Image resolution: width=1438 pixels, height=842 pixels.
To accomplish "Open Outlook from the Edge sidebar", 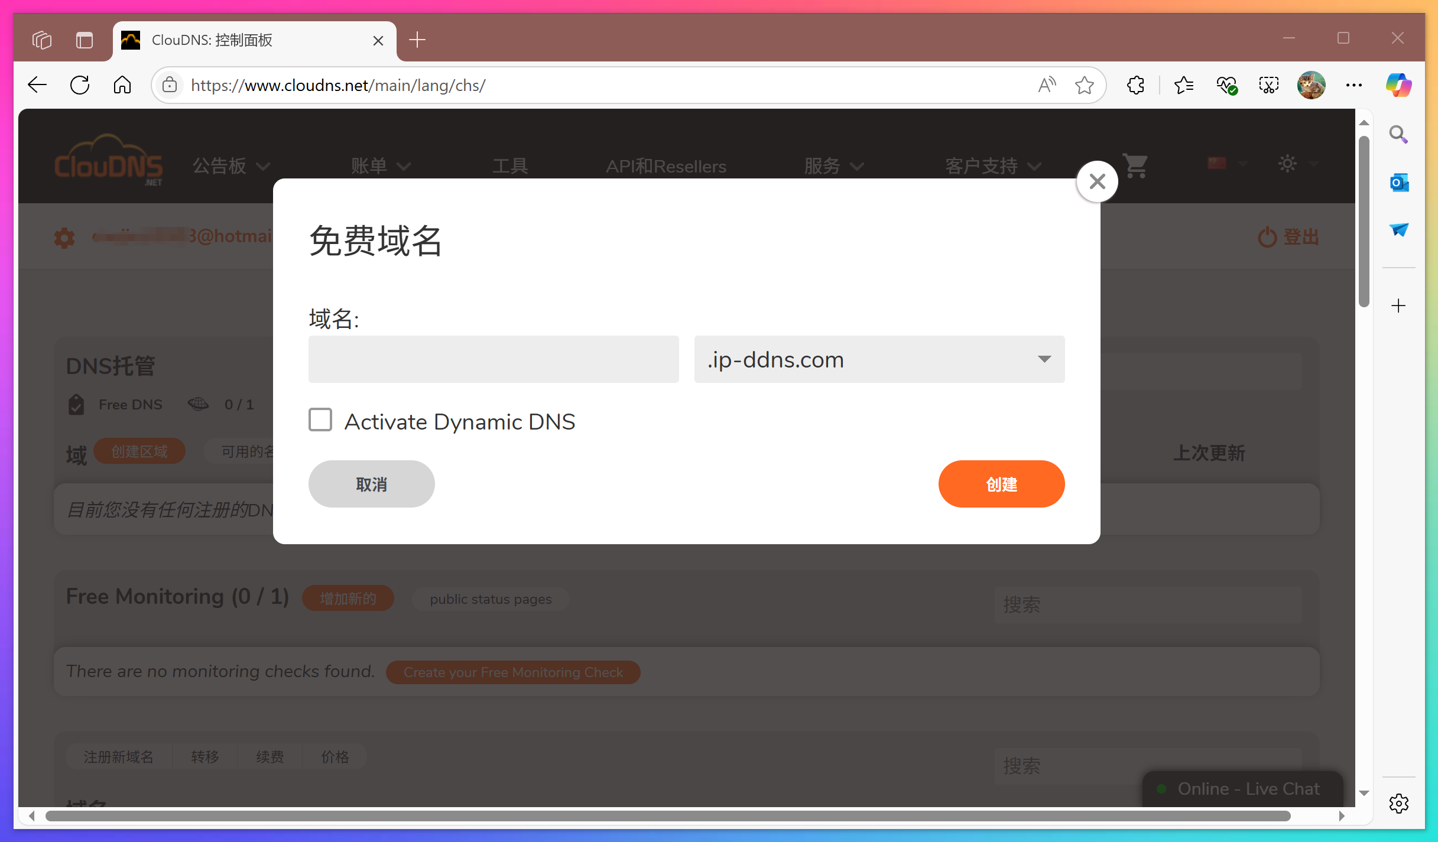I will coord(1398,182).
